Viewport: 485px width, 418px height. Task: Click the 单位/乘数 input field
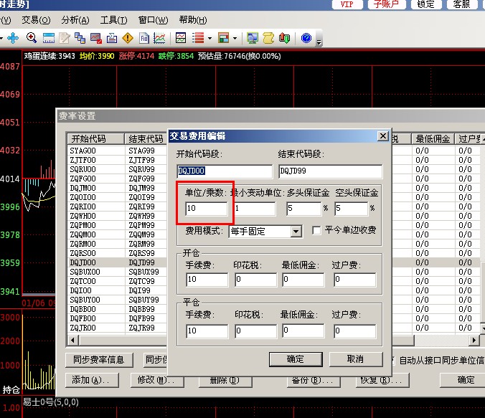(x=207, y=209)
